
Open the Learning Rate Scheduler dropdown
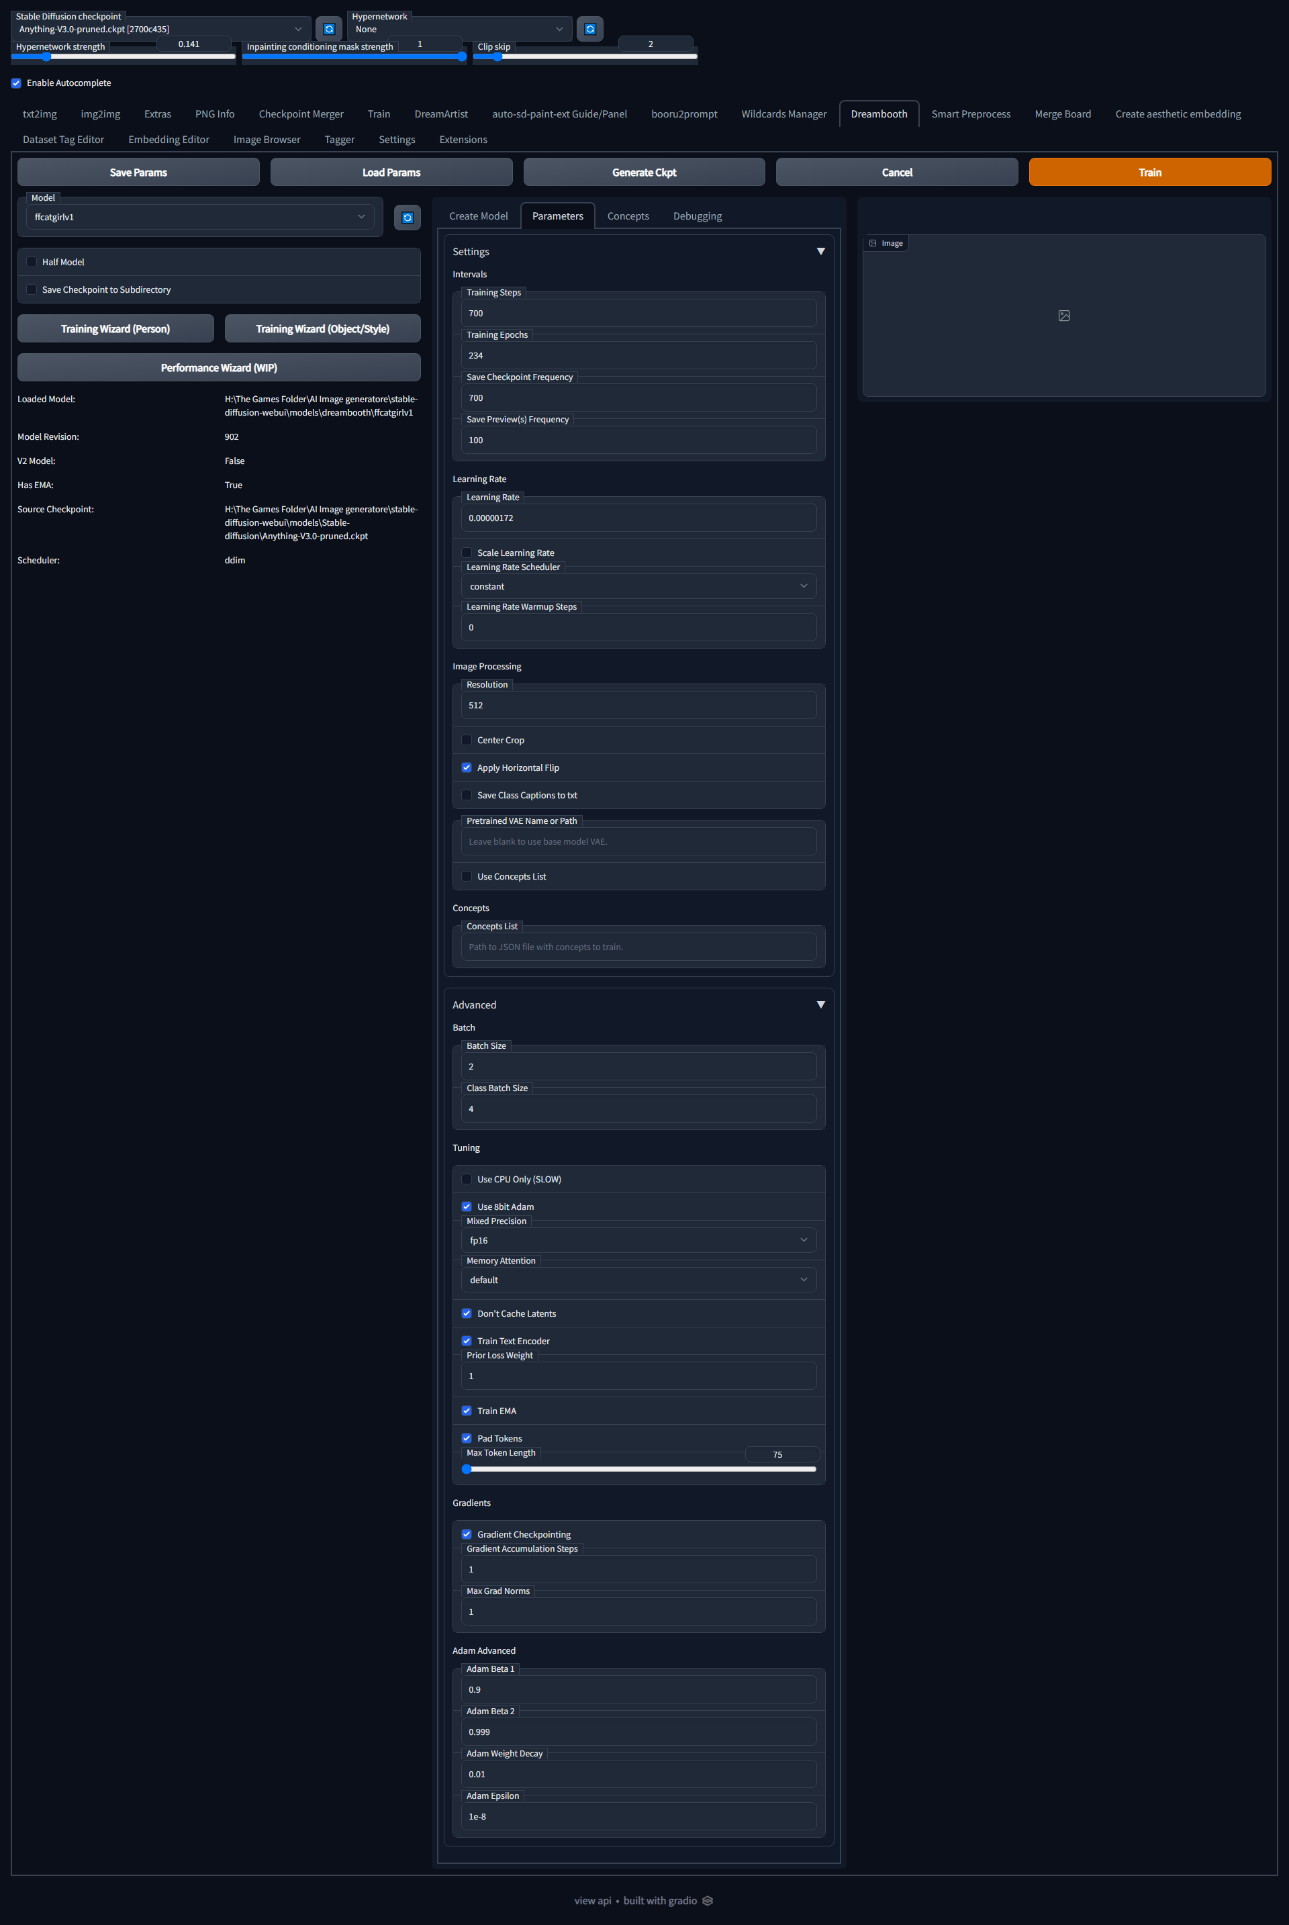click(x=638, y=586)
